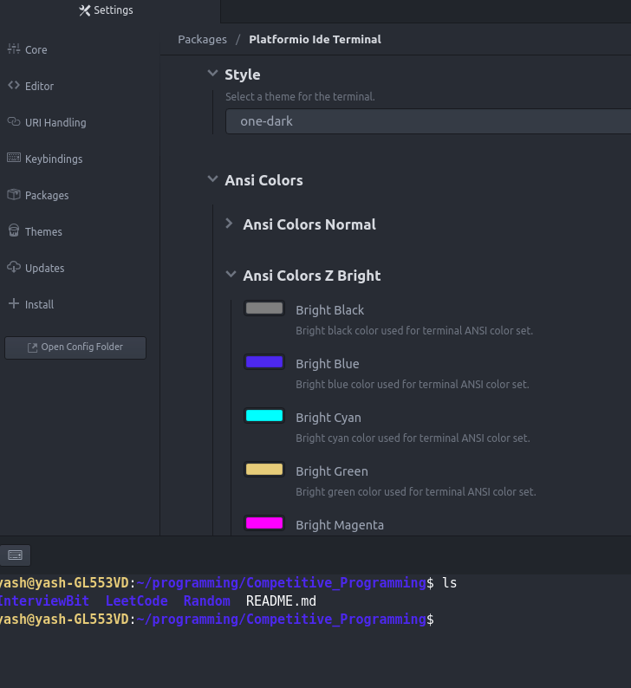Viewport: 631px width, 688px height.
Task: Click the Core sliders icon in sidebar
Action: (13, 49)
